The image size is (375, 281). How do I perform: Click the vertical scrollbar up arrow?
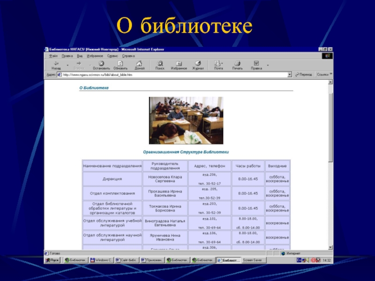coord(330,82)
